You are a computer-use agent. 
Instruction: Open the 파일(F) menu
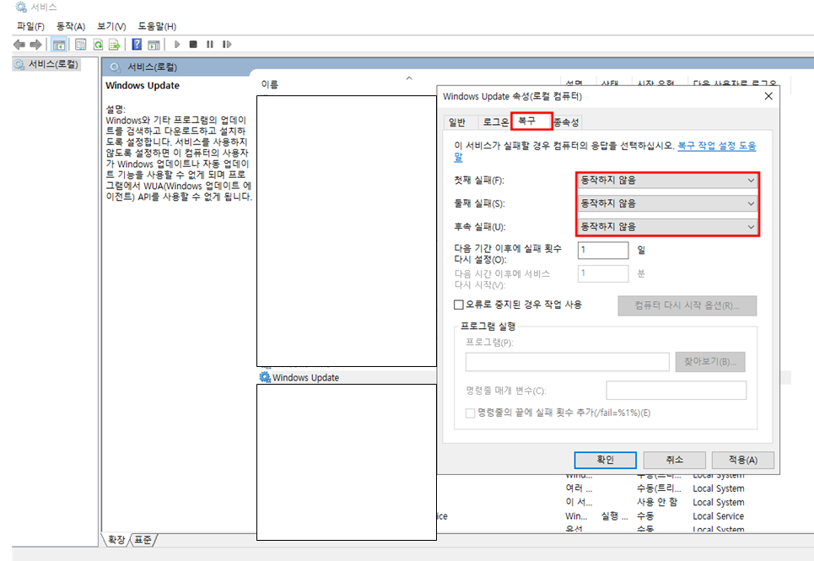[x=30, y=26]
